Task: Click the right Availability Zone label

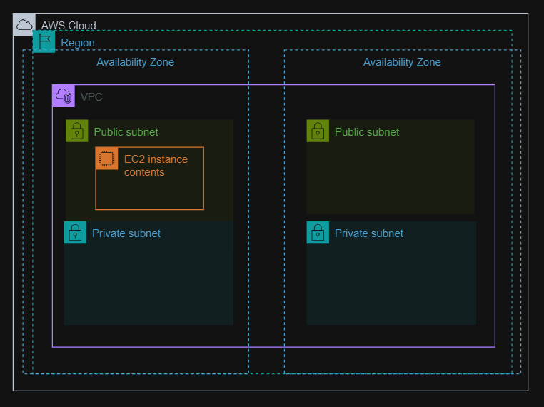Action: click(x=402, y=62)
